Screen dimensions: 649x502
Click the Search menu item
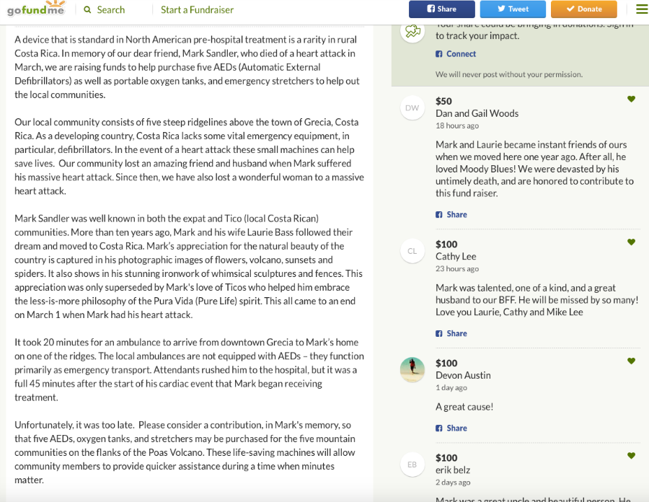[105, 9]
